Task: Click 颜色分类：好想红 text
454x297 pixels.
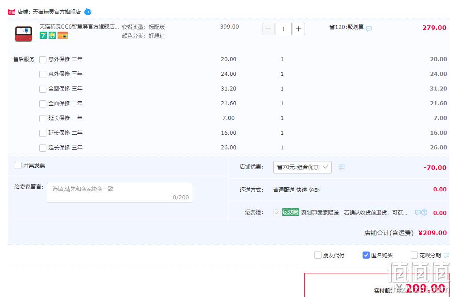Action: [143, 36]
